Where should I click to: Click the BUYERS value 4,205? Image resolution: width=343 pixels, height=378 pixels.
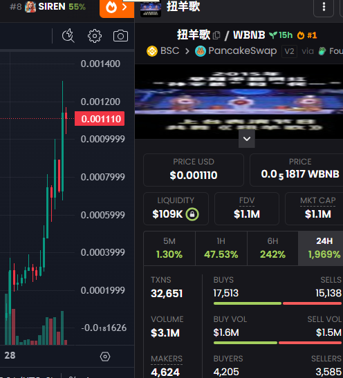pyautogui.click(x=226, y=372)
